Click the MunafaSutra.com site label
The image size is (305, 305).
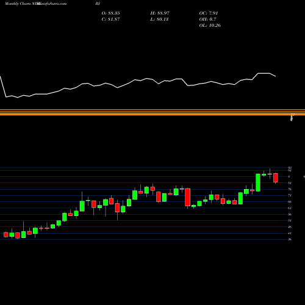[52, 4]
